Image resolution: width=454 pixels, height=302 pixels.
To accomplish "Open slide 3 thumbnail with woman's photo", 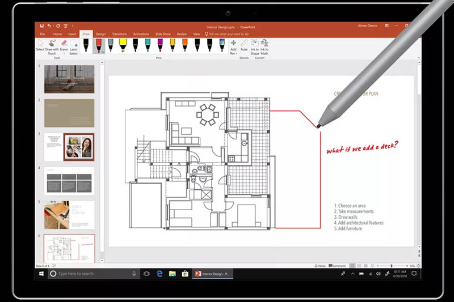I will (x=69, y=147).
